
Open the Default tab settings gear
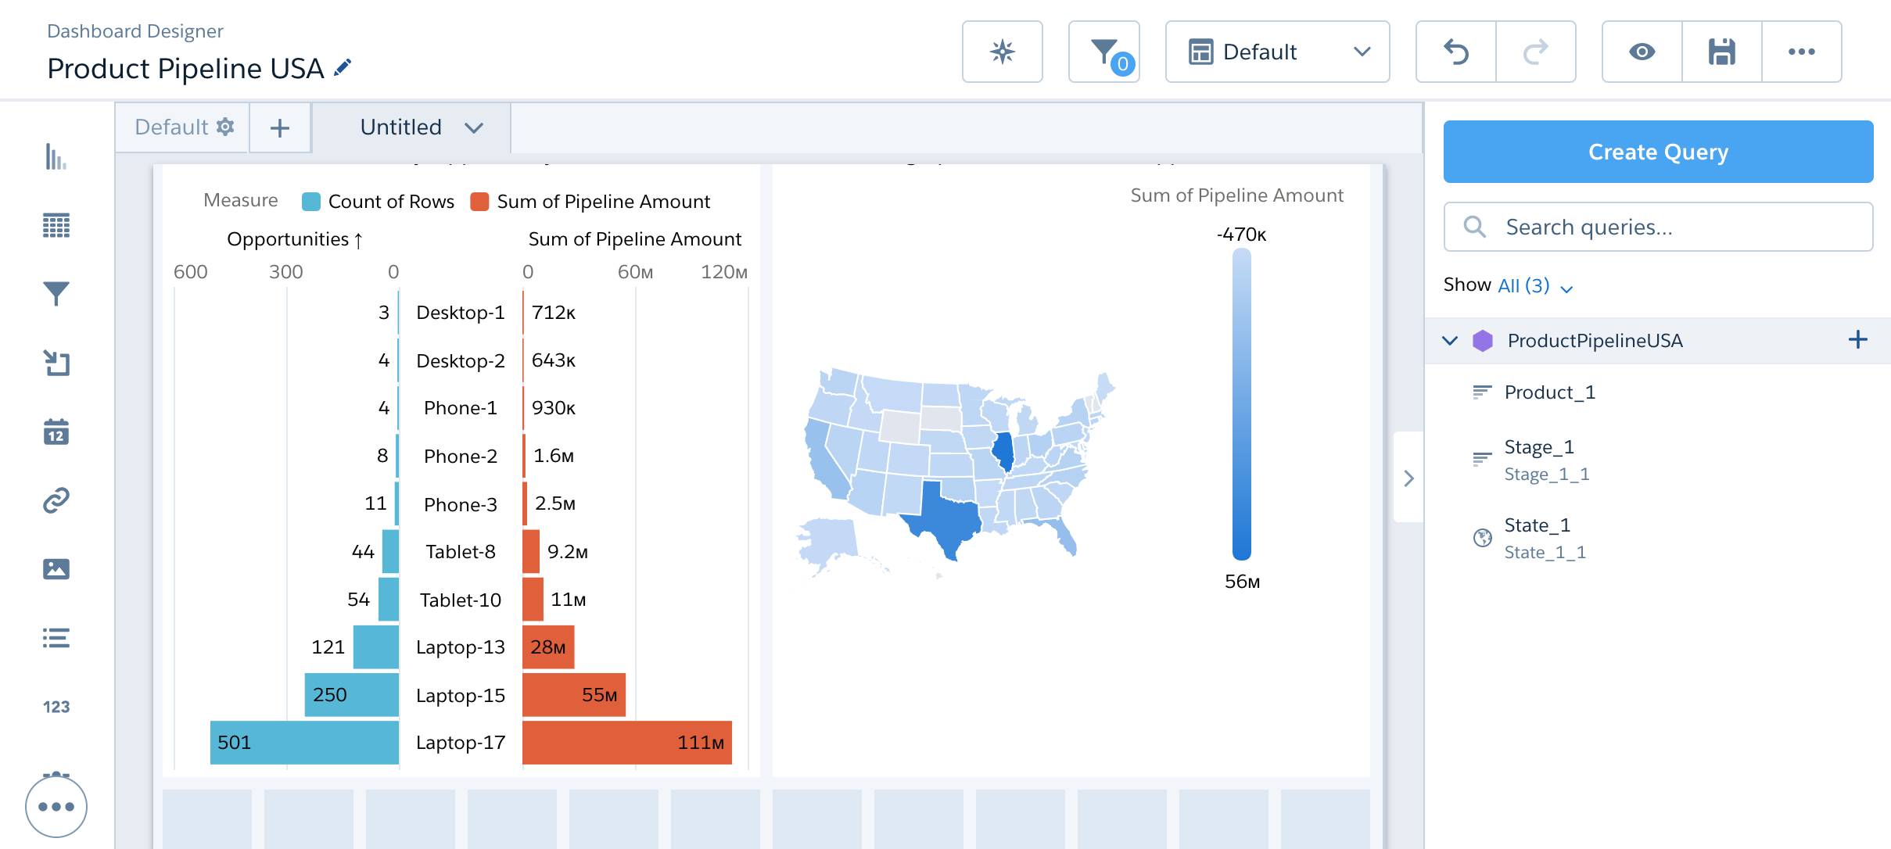[x=225, y=127]
